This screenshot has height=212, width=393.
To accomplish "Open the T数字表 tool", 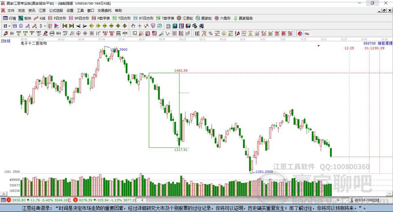I will click(165, 18).
